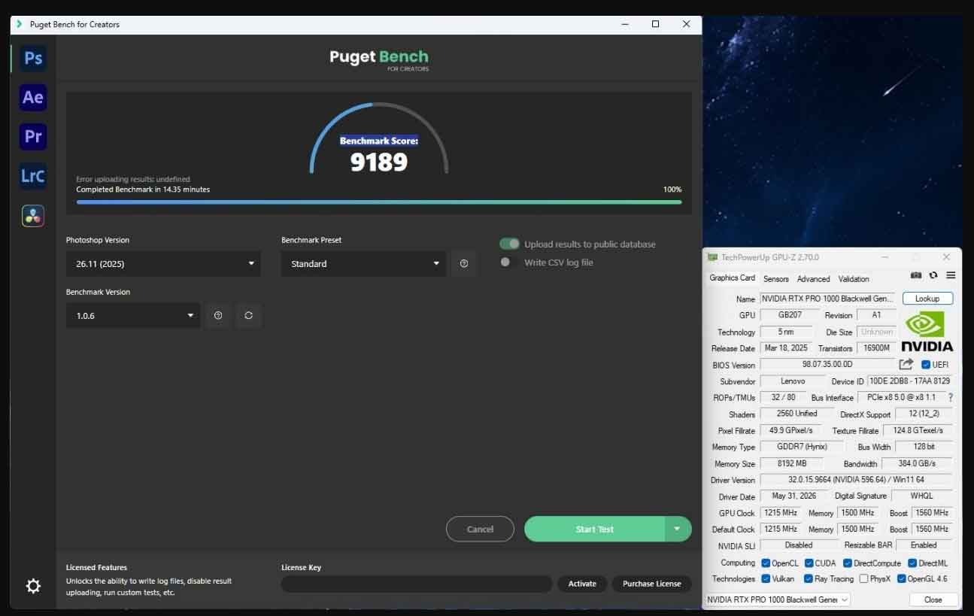Image resolution: width=974 pixels, height=616 pixels.
Task: Click the benchmark progress bar
Action: pyautogui.click(x=379, y=202)
